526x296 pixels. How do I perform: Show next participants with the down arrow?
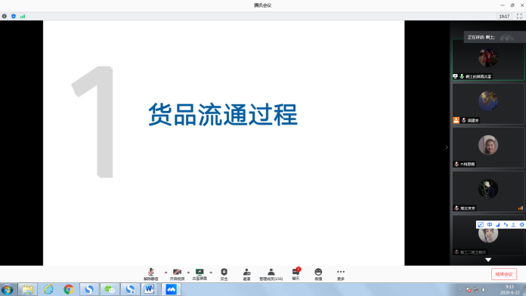(x=488, y=260)
